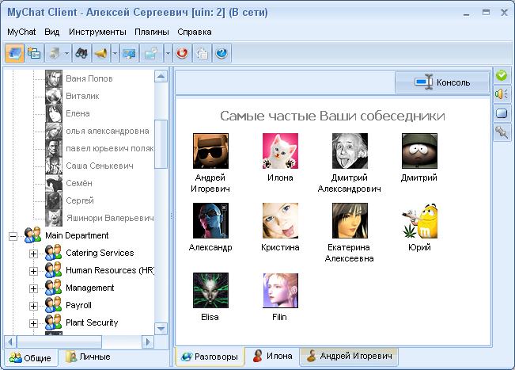
Task: Click Elisa's avatar
Action: (210, 291)
